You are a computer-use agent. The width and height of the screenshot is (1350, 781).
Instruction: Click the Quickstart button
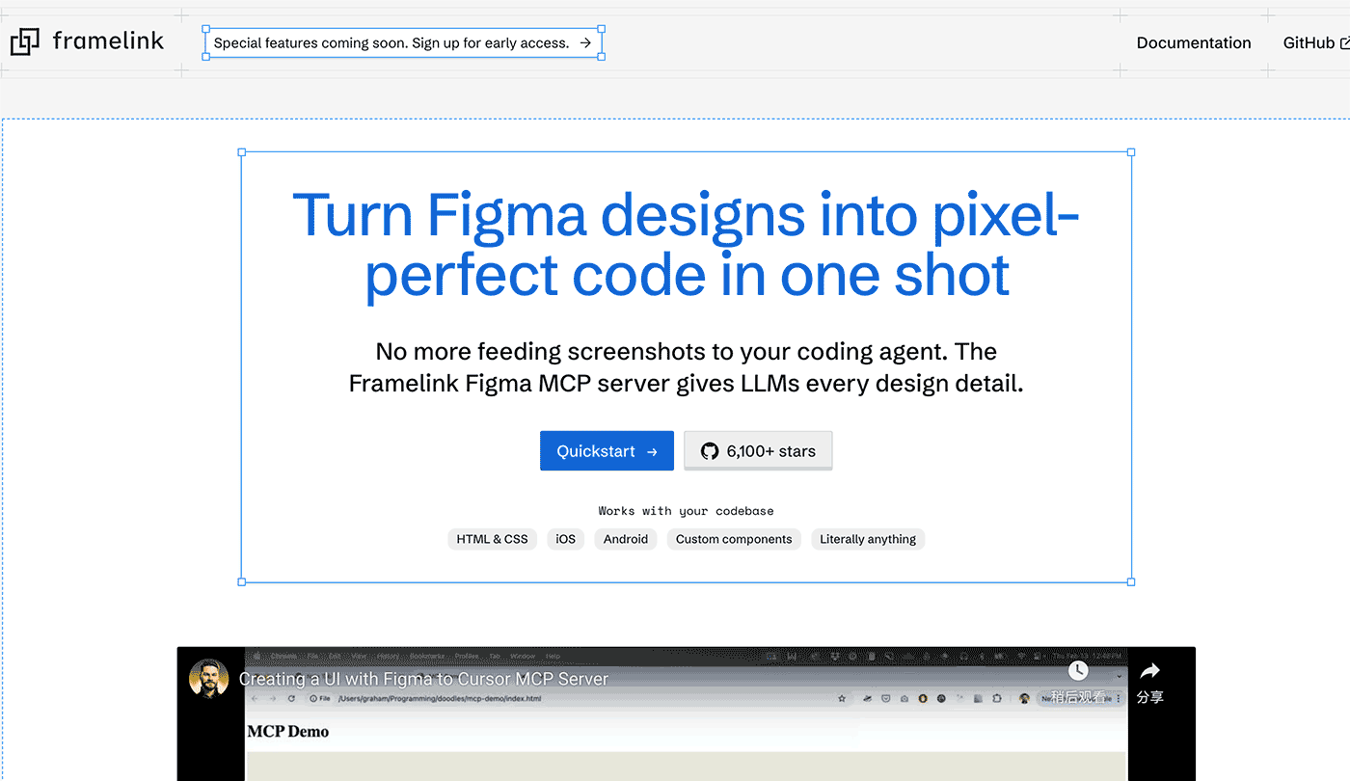pos(607,451)
